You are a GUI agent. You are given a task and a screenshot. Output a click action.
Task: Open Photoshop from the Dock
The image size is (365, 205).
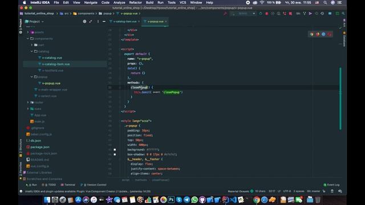(x=171, y=200)
